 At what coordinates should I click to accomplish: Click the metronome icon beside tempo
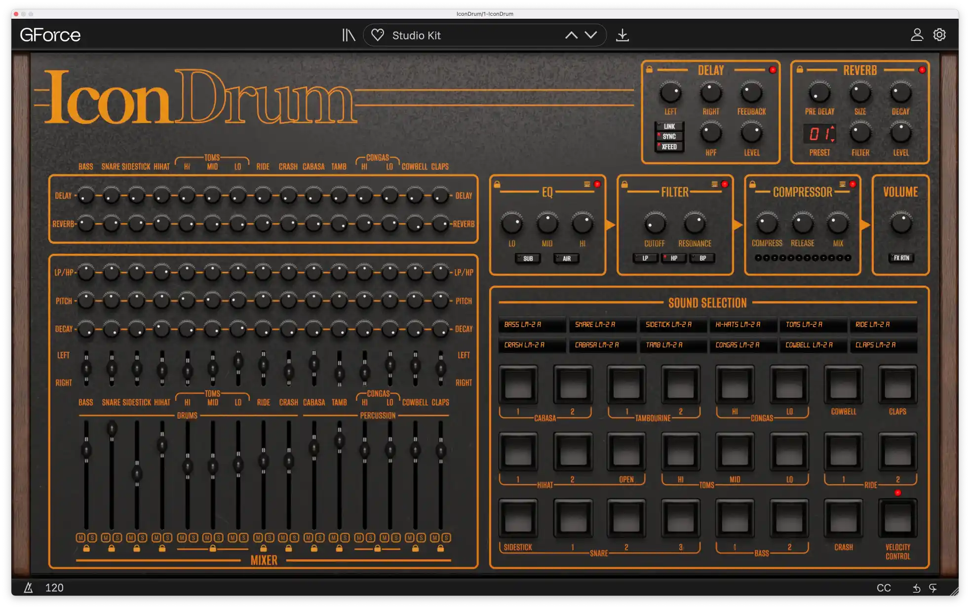(x=29, y=587)
